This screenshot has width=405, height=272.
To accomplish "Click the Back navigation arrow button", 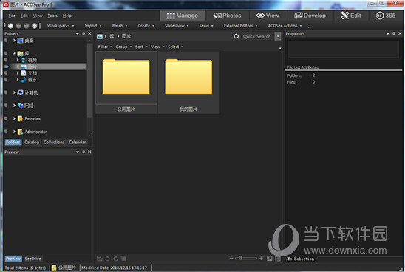I will click(x=18, y=26).
